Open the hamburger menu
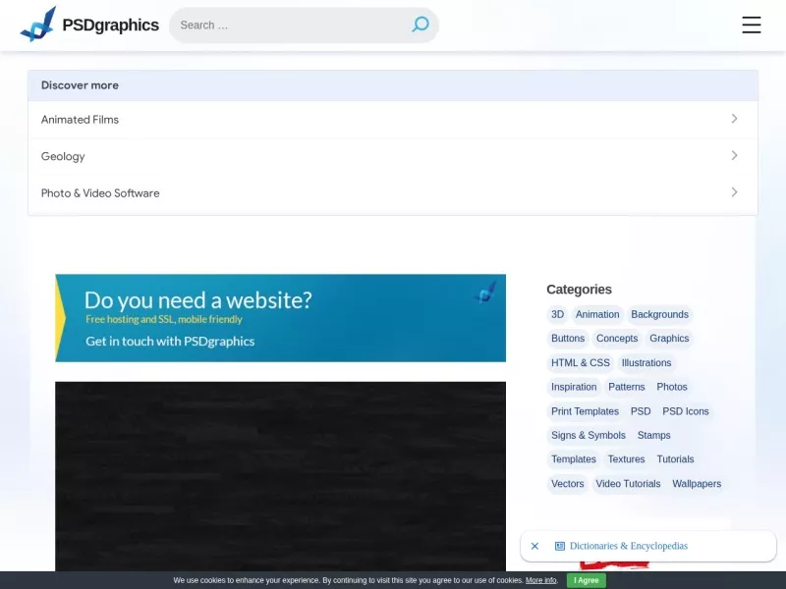Viewport: 786px width, 589px height. point(751,25)
